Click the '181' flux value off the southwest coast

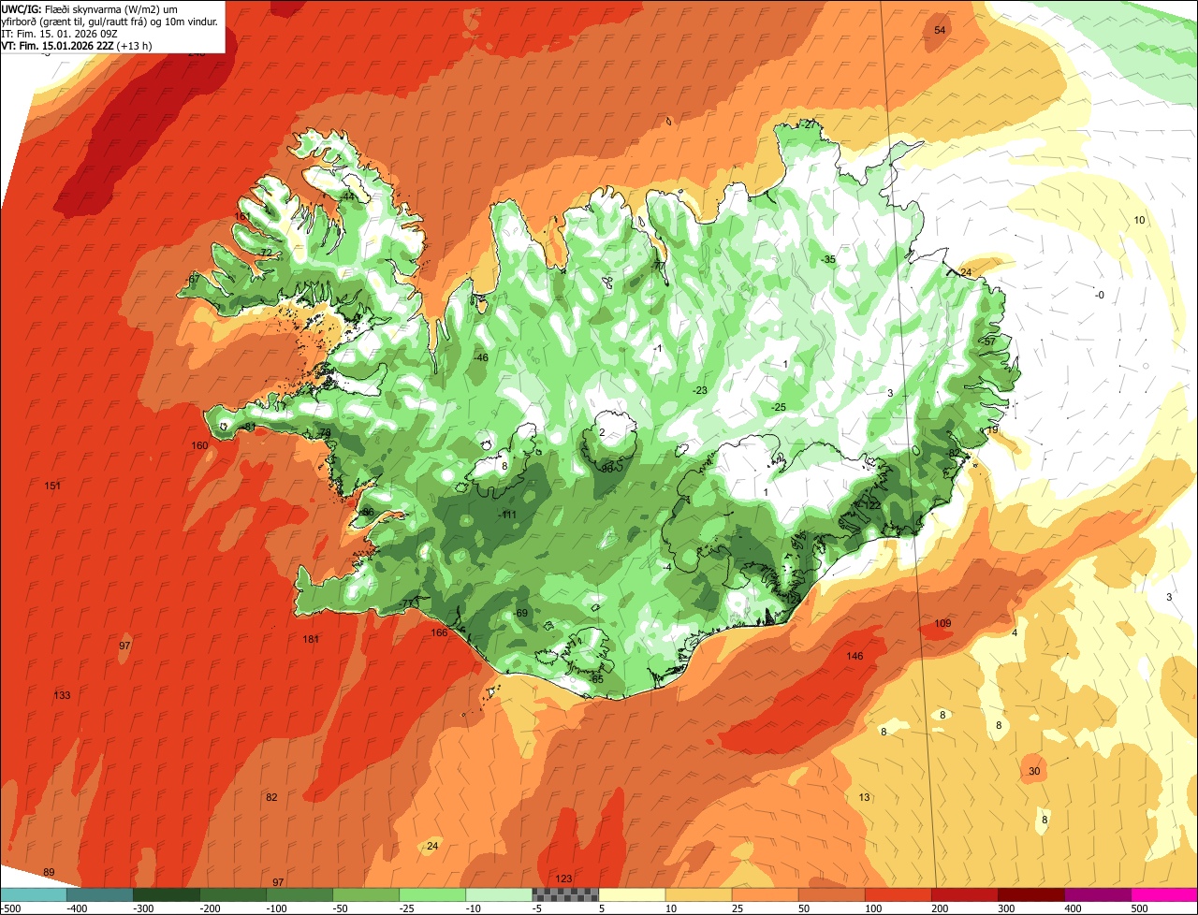coord(311,639)
